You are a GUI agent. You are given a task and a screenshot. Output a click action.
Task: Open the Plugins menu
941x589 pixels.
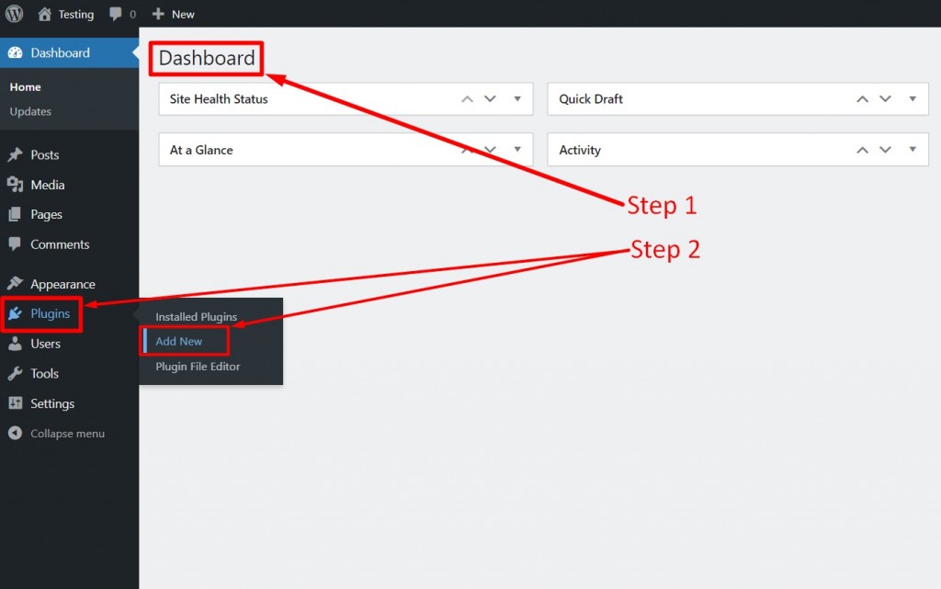coord(51,313)
